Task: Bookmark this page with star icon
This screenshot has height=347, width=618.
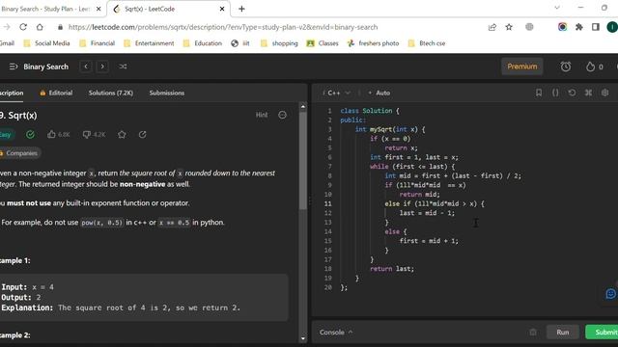Action: (x=509, y=27)
